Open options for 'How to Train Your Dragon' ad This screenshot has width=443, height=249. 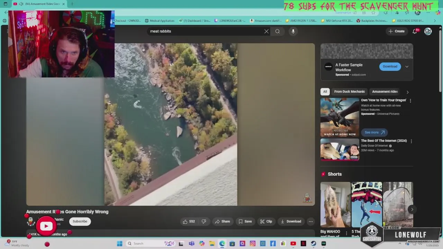tap(410, 101)
